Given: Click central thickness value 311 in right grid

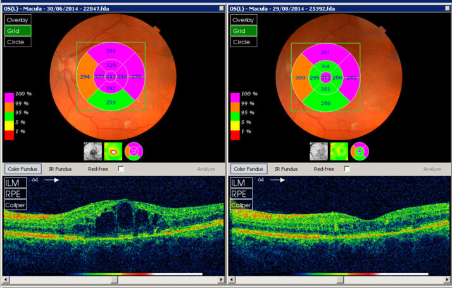Looking at the screenshot, I should tap(325, 78).
